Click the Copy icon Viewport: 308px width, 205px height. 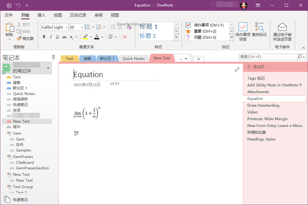point(19,31)
